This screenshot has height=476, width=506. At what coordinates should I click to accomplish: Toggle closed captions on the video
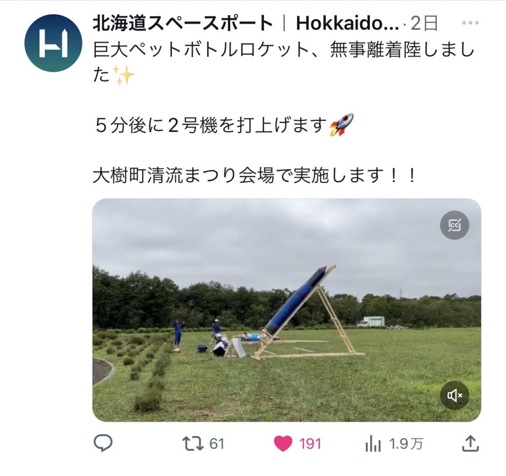tap(454, 225)
